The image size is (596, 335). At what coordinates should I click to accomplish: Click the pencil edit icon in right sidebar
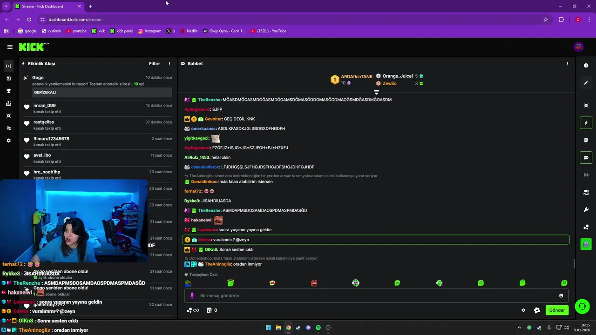pyautogui.click(x=586, y=83)
